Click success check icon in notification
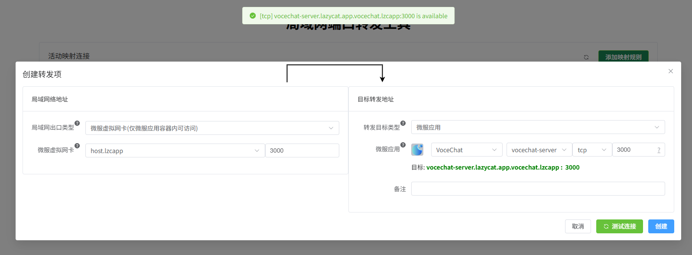Screen dimensions: 692x255 click(253, 16)
